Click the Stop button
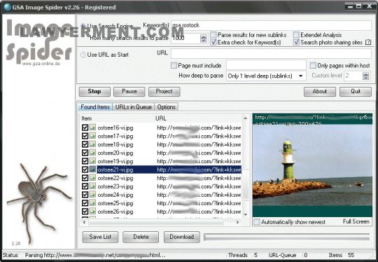 point(94,92)
